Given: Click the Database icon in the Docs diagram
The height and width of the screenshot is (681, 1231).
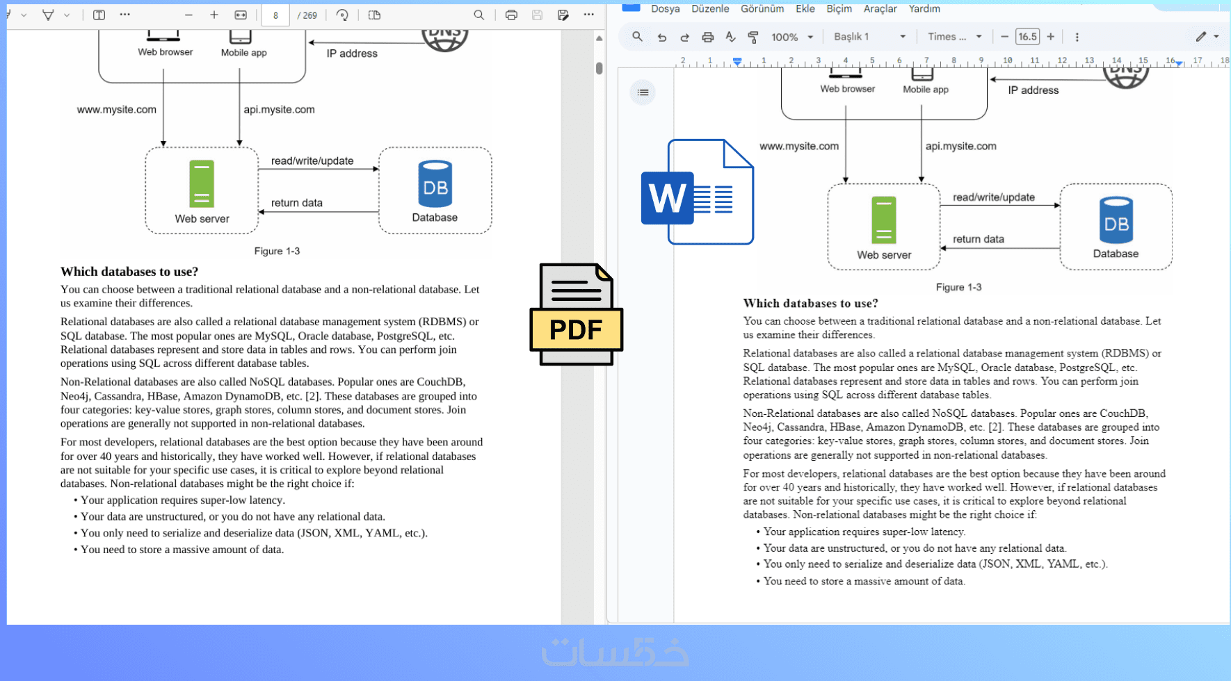Looking at the screenshot, I should (x=1116, y=220).
